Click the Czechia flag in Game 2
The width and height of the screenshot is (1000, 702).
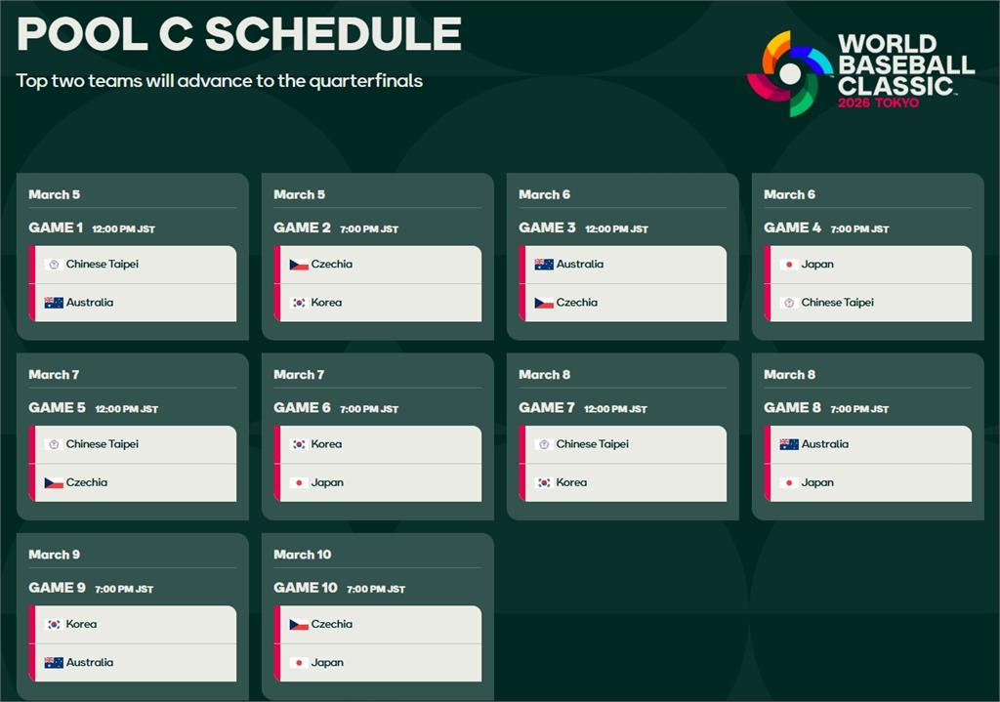299,264
